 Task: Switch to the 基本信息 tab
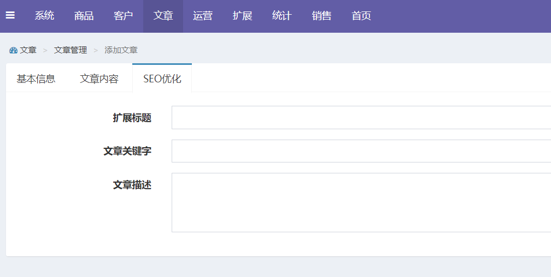click(x=36, y=79)
